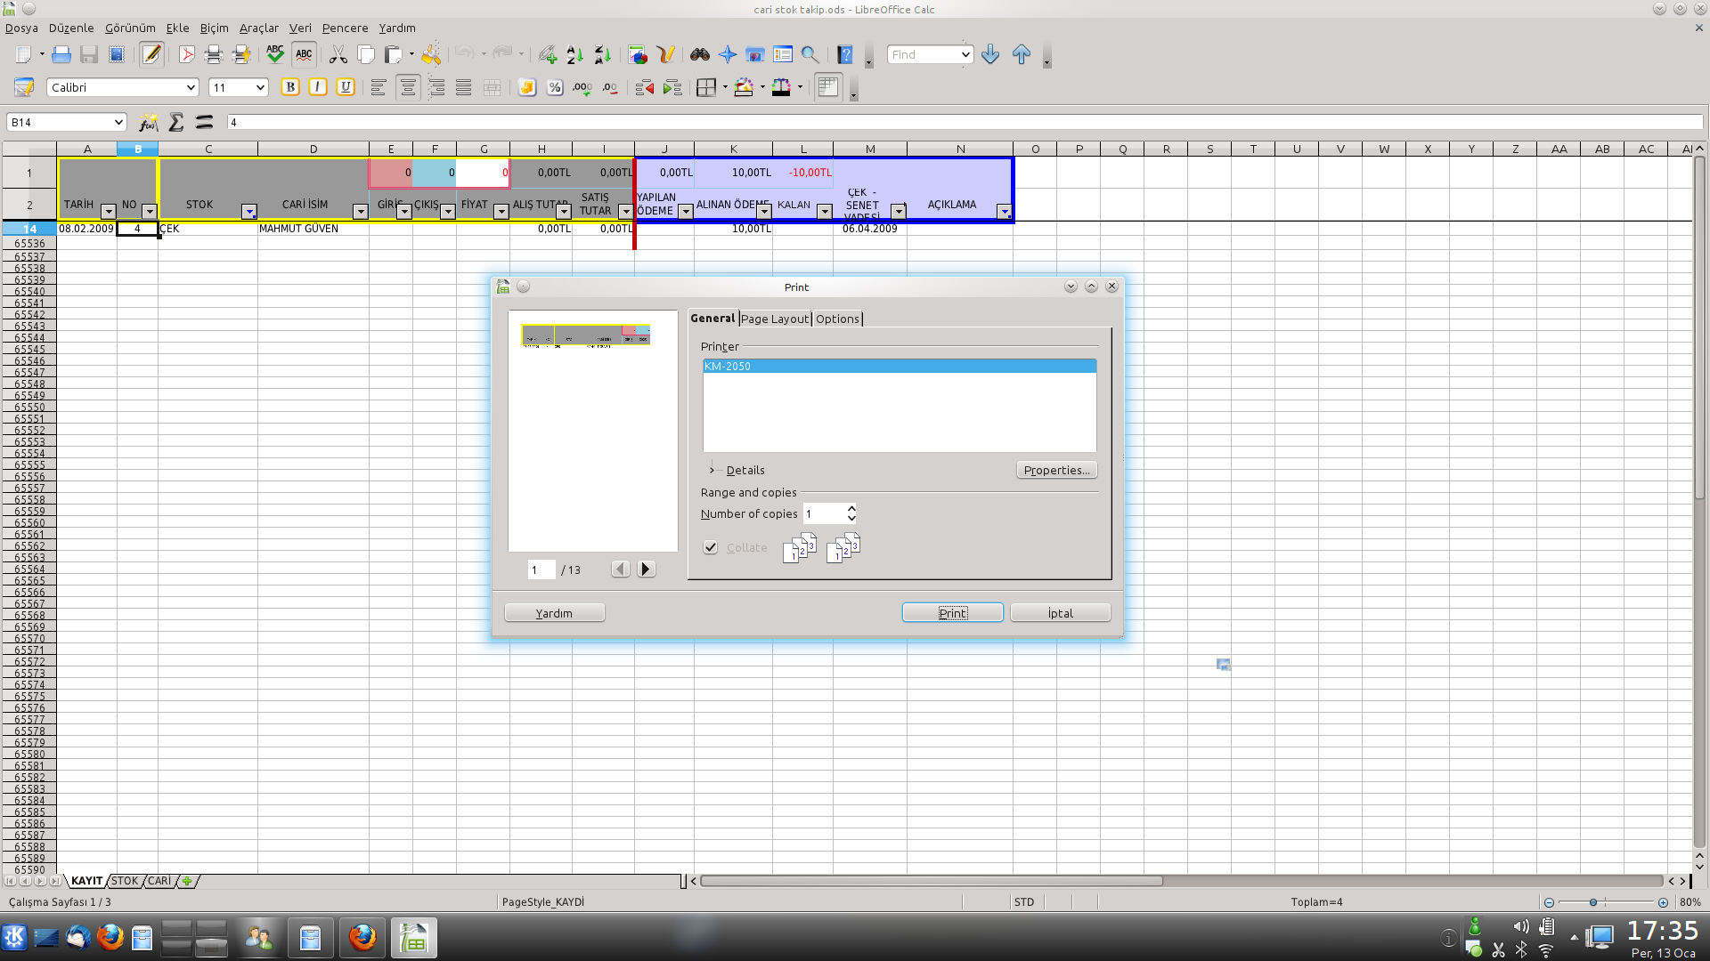Click the Export as PDF icon
Viewport: 1710px width, 961px height.
click(x=186, y=55)
